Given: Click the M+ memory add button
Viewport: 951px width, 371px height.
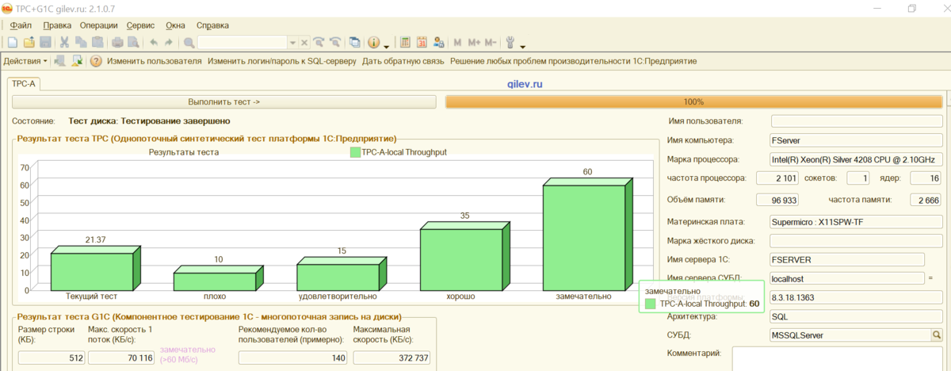Looking at the screenshot, I should 474,42.
